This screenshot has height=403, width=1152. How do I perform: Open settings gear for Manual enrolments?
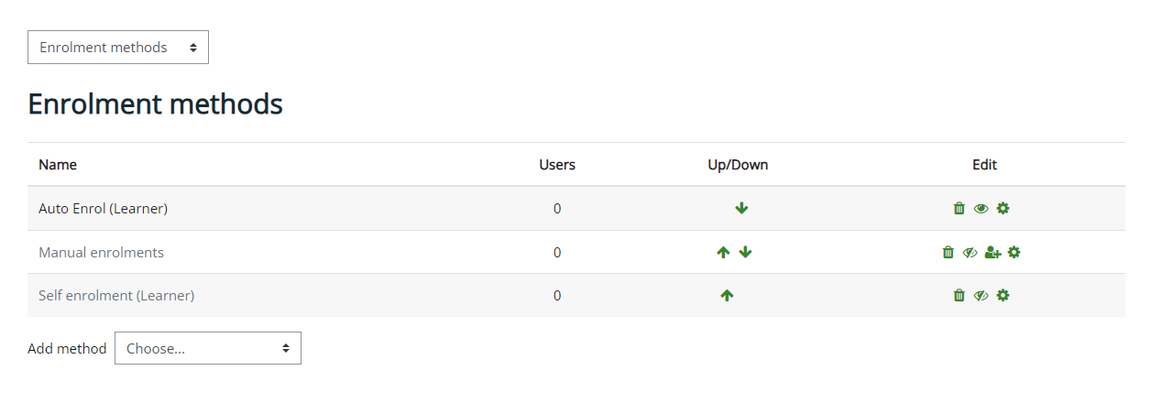pyautogui.click(x=1014, y=252)
